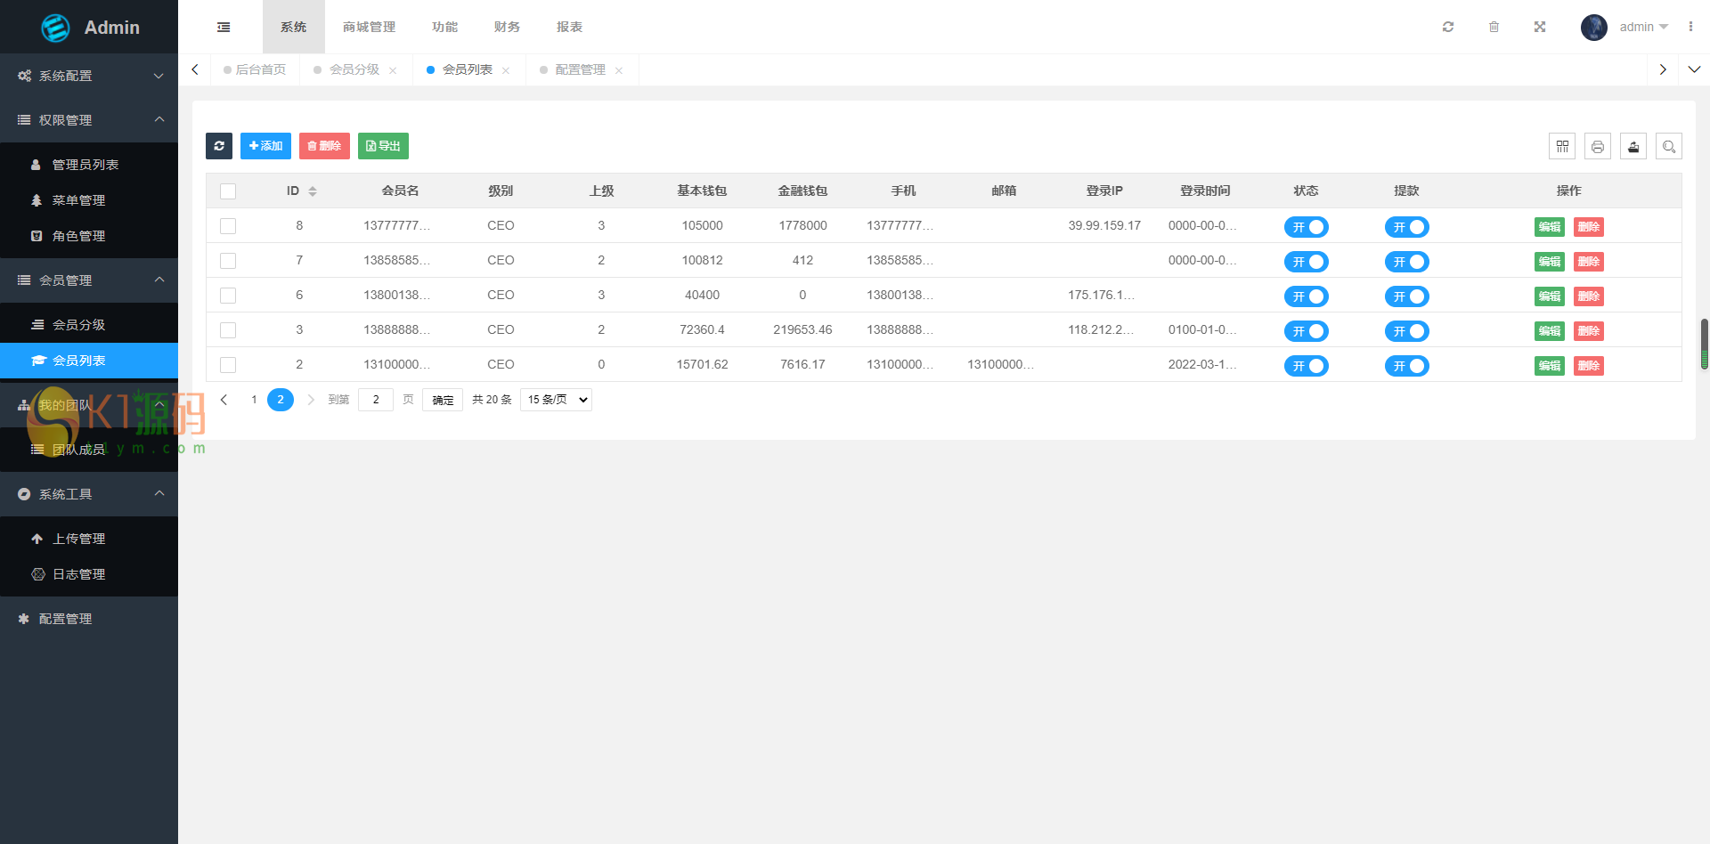Click the blue 添加 button
This screenshot has width=1710, height=844.
265,146
